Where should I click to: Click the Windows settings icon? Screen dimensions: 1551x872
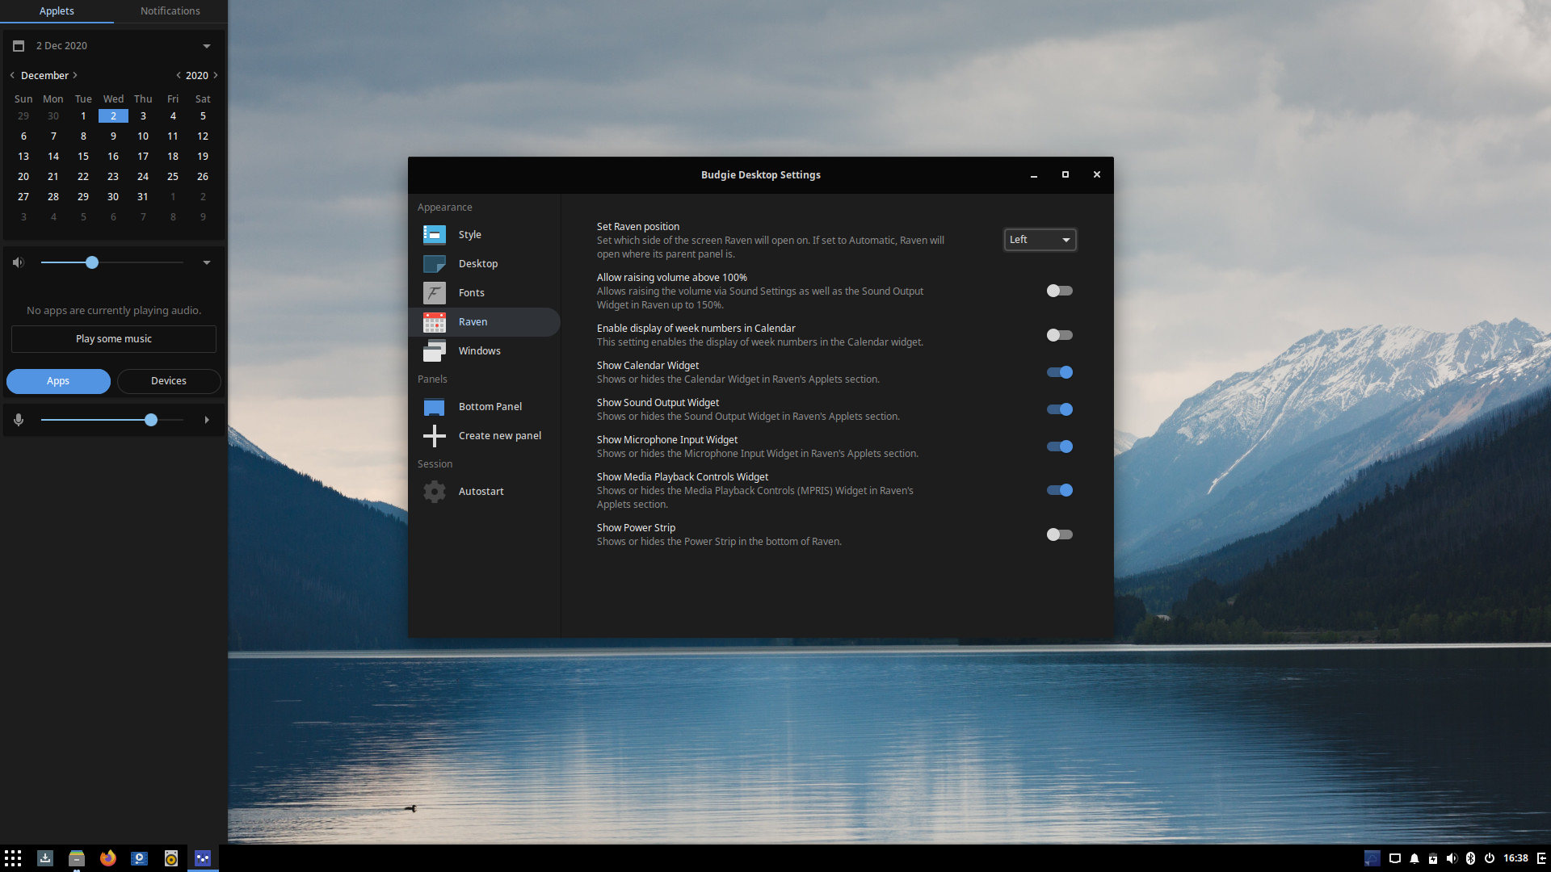435,350
